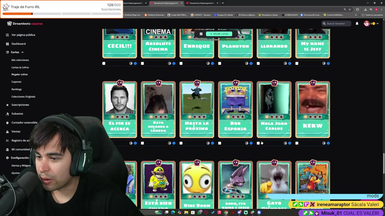Click the Traje de Furro IRL progress bar
The height and width of the screenshot is (216, 385).
click(62, 14)
